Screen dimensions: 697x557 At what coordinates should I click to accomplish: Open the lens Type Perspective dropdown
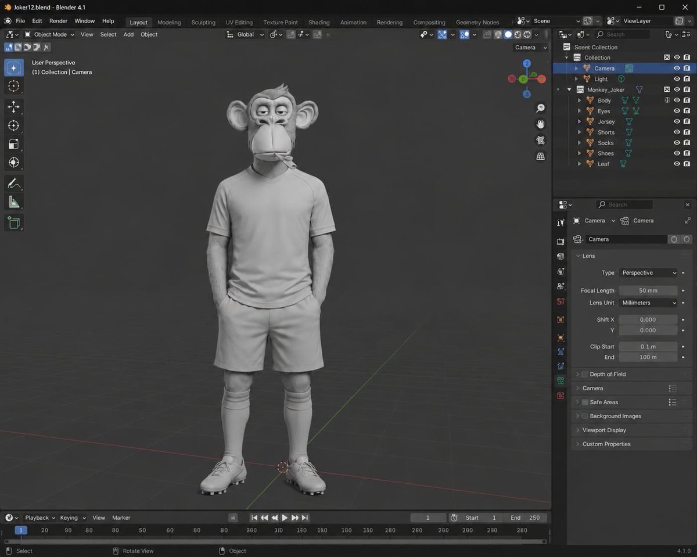(648, 272)
